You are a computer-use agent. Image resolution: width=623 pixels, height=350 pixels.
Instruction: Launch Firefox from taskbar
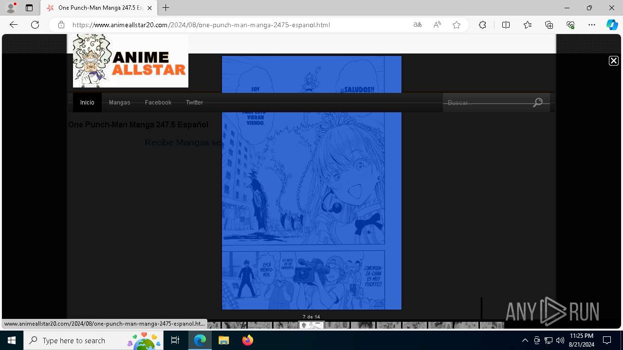[247, 340]
